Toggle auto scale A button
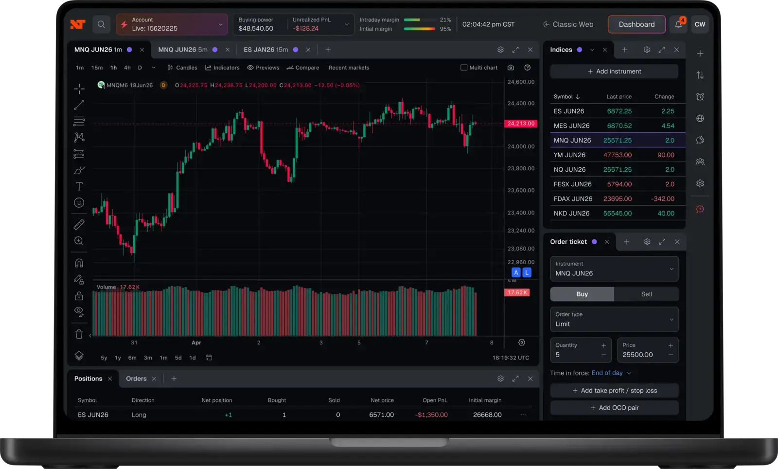Image resolution: width=778 pixels, height=469 pixels. click(x=516, y=272)
